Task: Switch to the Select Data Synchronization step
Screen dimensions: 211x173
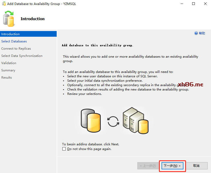Action: (x=22, y=56)
